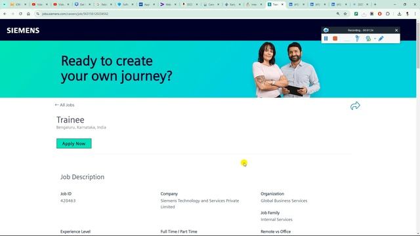Switch to the 'Early' tab

point(232,5)
